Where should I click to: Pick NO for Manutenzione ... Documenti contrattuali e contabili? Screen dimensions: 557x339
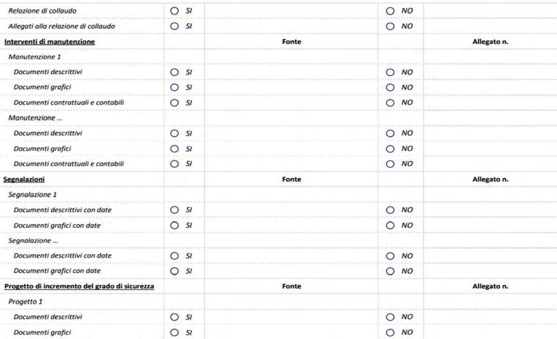(391, 163)
